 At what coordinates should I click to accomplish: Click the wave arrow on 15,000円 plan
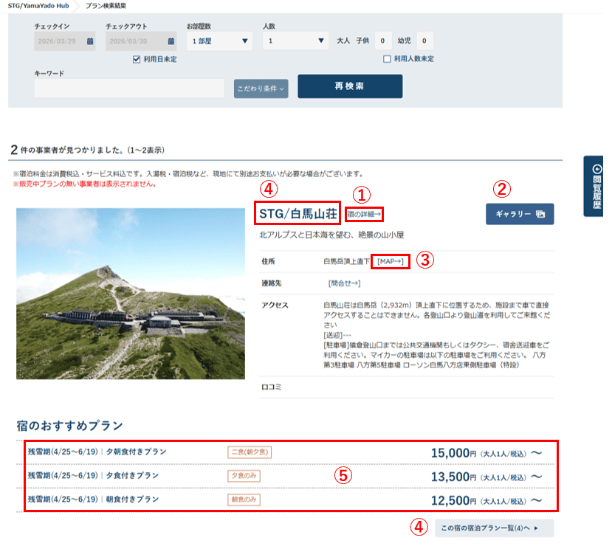(x=537, y=452)
